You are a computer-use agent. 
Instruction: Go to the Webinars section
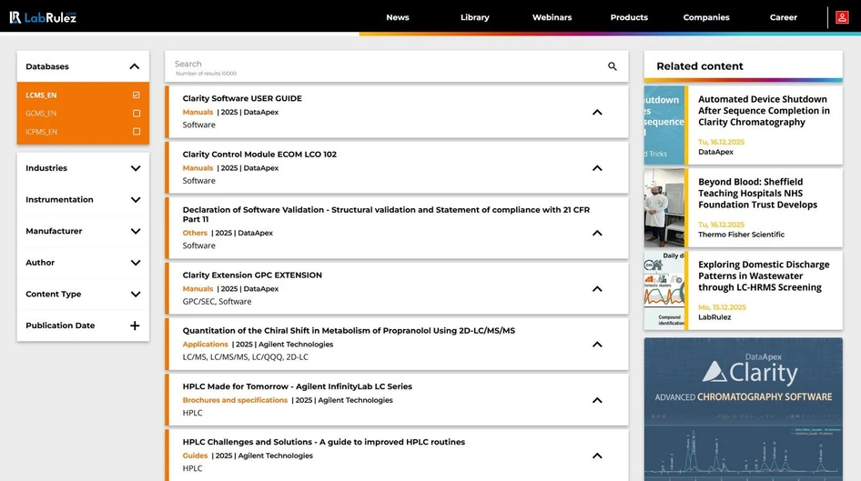[552, 17]
